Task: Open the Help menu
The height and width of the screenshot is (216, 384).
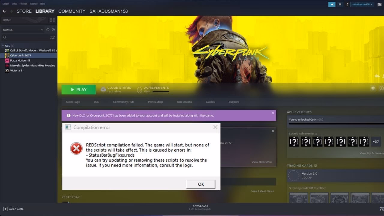Action: (x=43, y=4)
